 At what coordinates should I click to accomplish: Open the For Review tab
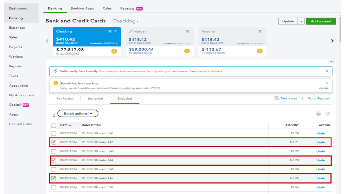(x=65, y=99)
